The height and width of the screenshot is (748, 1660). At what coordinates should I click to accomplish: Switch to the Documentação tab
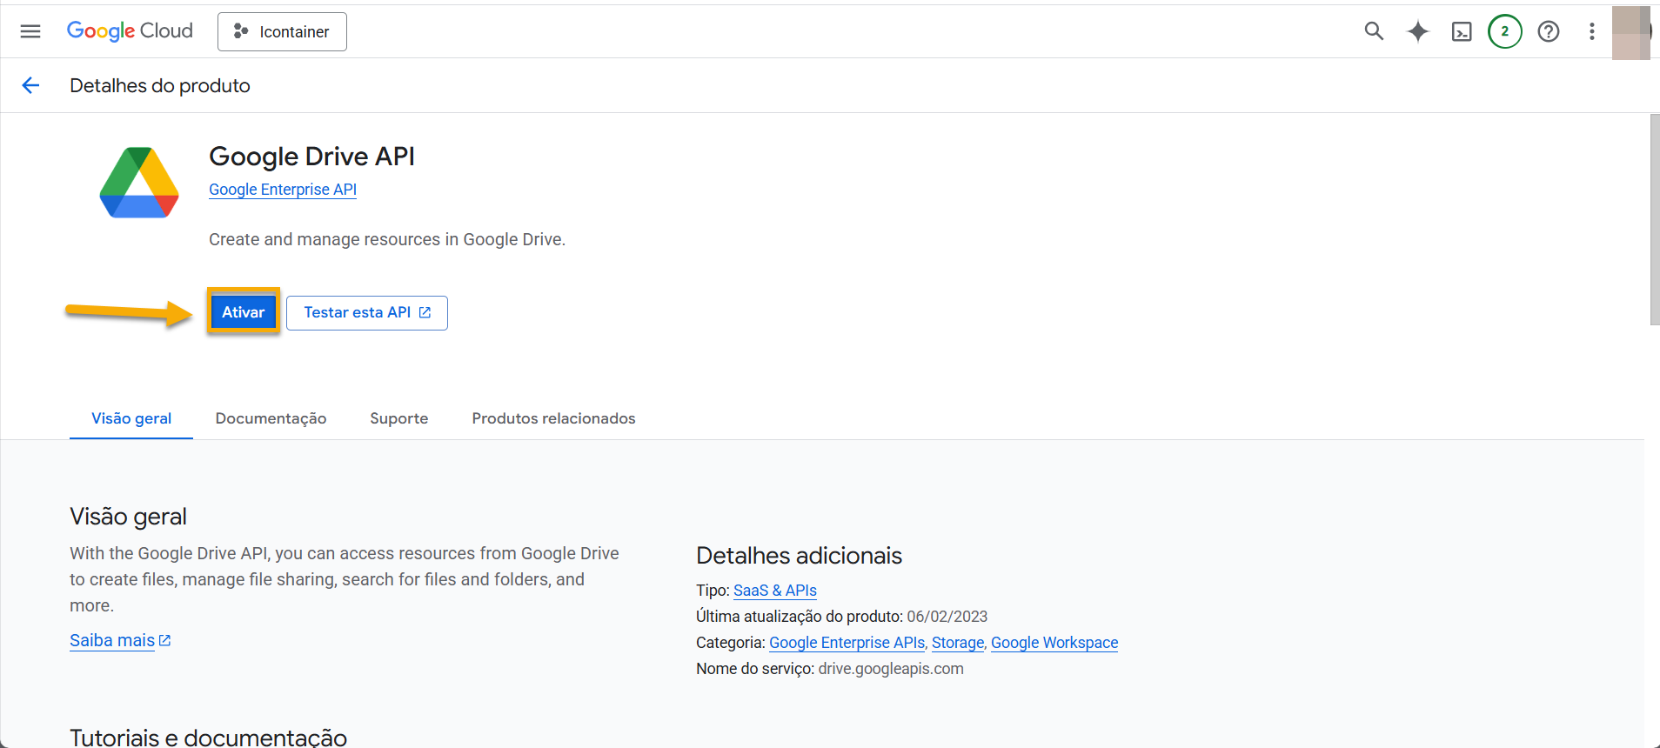click(271, 418)
